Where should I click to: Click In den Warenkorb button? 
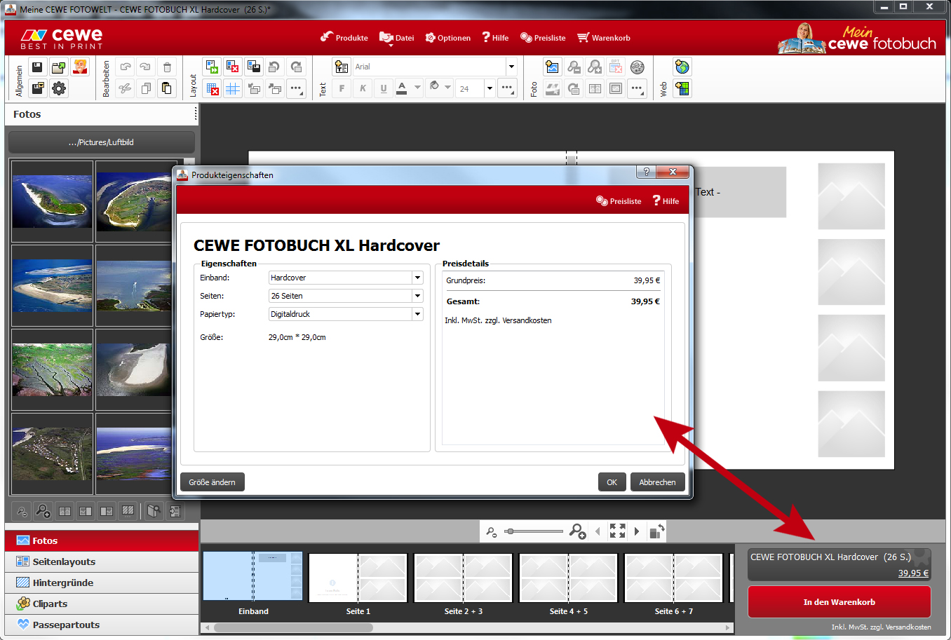839,602
